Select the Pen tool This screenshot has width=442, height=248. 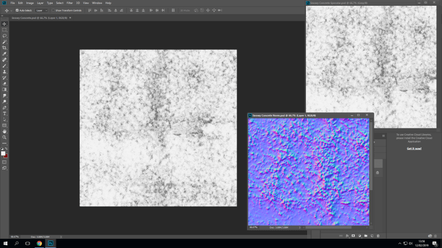point(4,108)
